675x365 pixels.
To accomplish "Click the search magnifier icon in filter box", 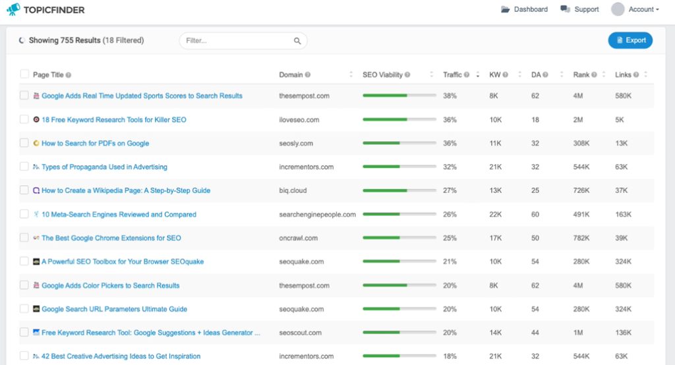I will [297, 41].
